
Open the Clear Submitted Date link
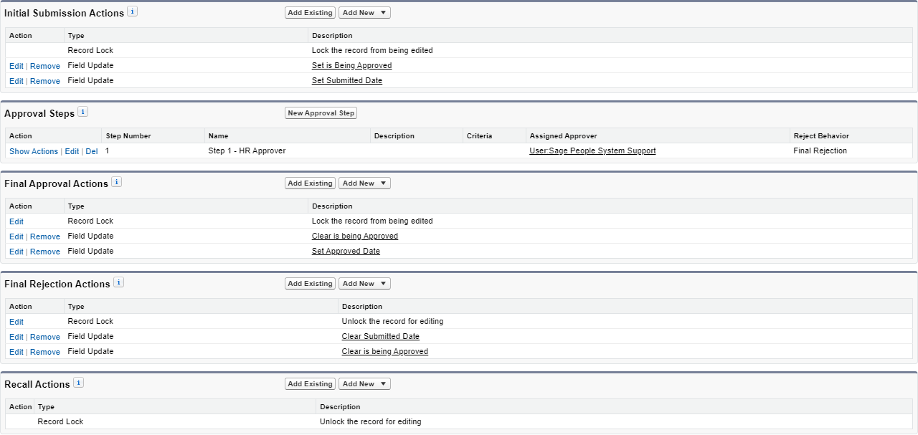click(380, 337)
